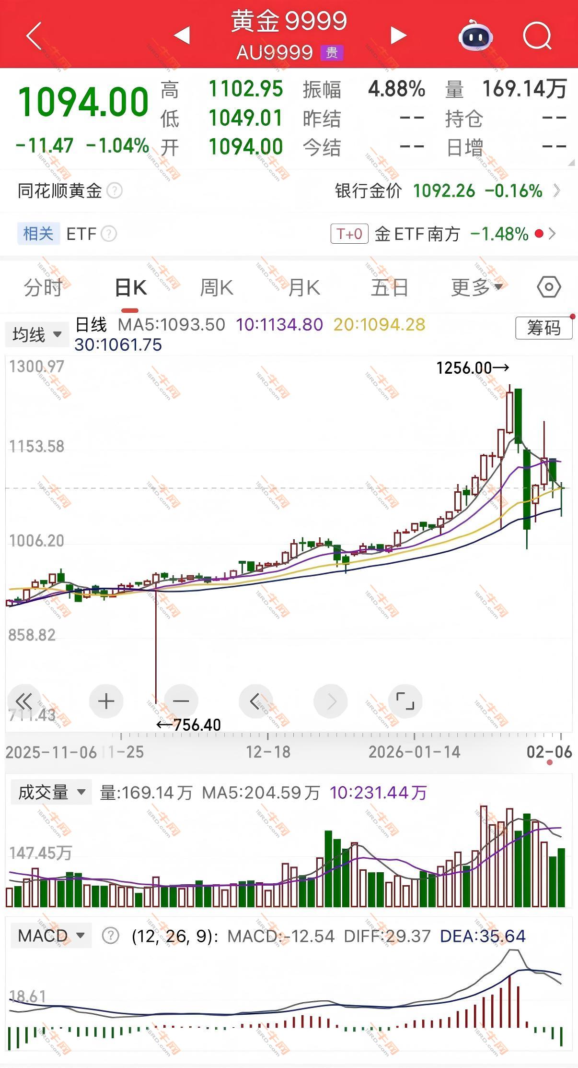Switch to 周K chart tab
Image resolution: width=578 pixels, height=1068 pixels.
tap(216, 287)
